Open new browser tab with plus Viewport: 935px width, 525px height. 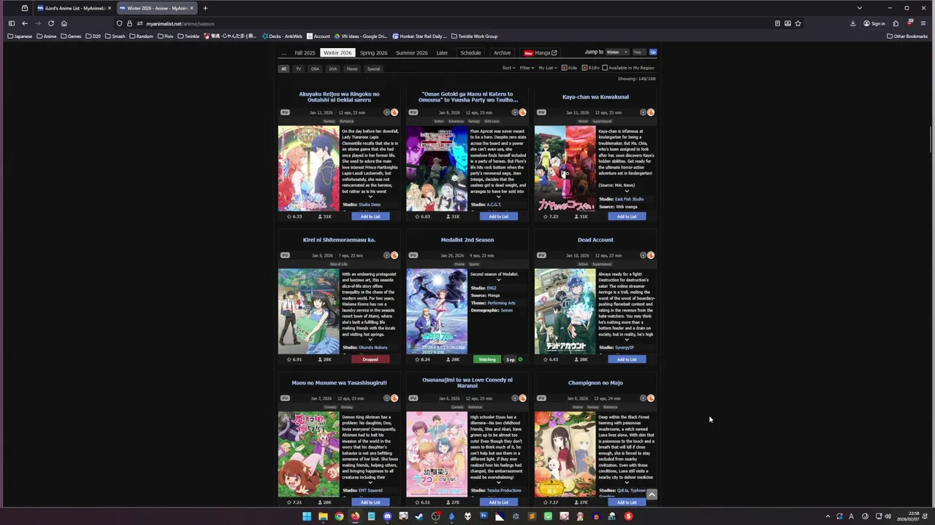tap(205, 8)
